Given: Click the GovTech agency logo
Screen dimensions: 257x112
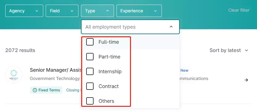Looking at the screenshot, I should [14, 75].
